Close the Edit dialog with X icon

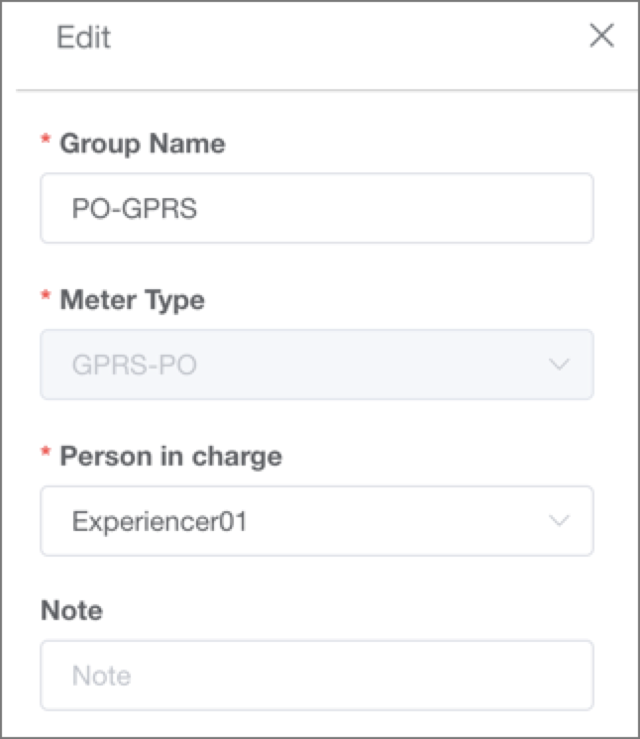(x=601, y=36)
